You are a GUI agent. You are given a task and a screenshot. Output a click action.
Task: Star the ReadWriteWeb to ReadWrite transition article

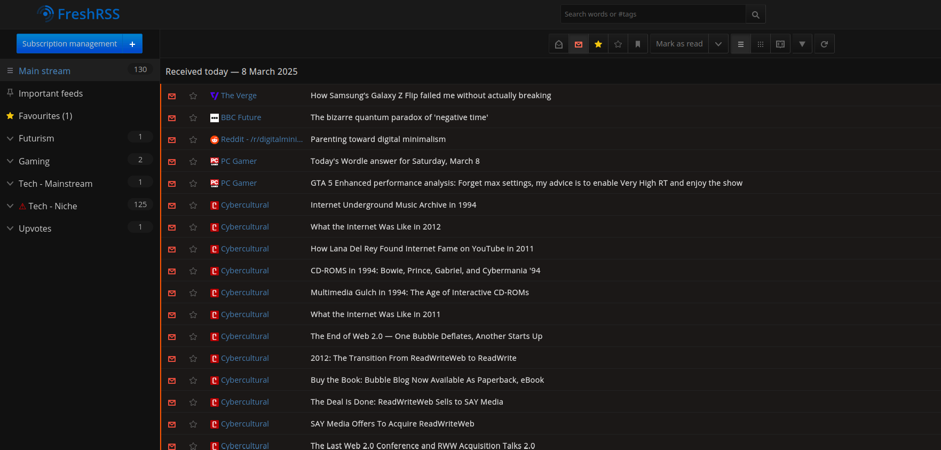193,359
